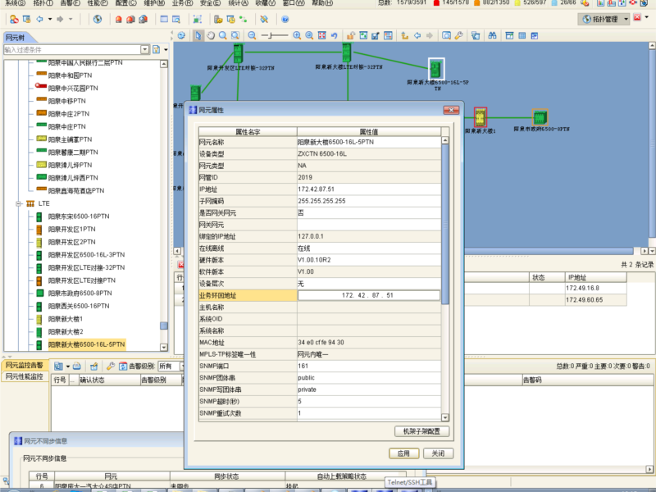Click the 业务环回地址 IP input field
Viewport: 656px width, 492px height.
pos(368,295)
